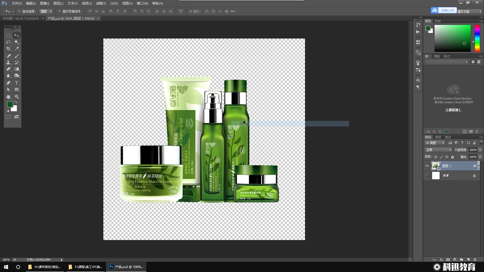Select the Horizontal Type tool
The image size is (484, 272).
coord(17,83)
